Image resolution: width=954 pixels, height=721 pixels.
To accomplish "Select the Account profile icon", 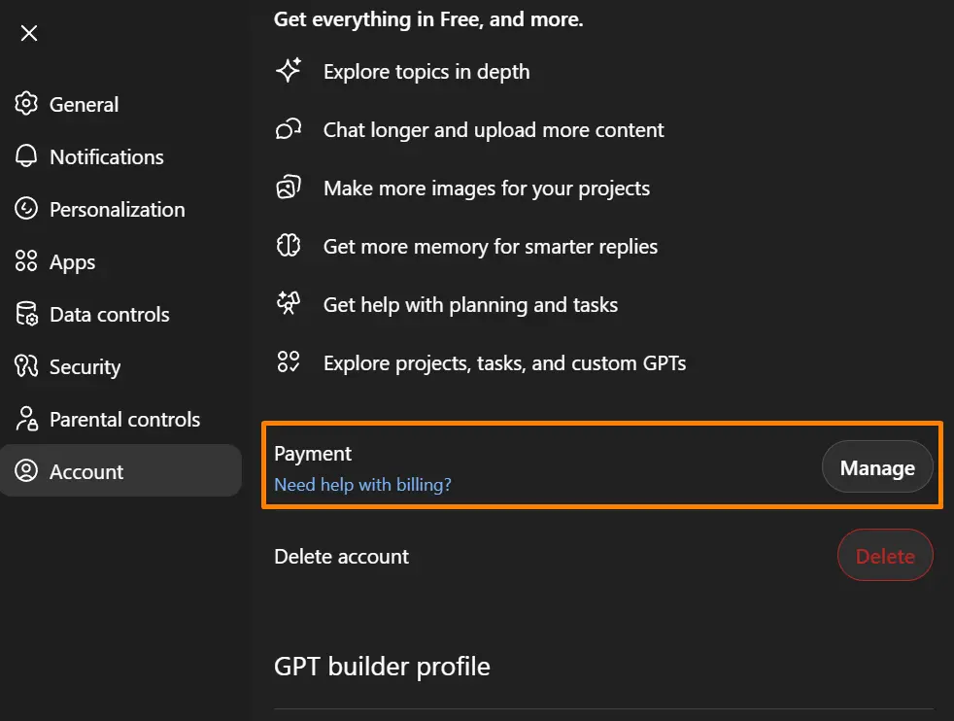I will [x=27, y=471].
